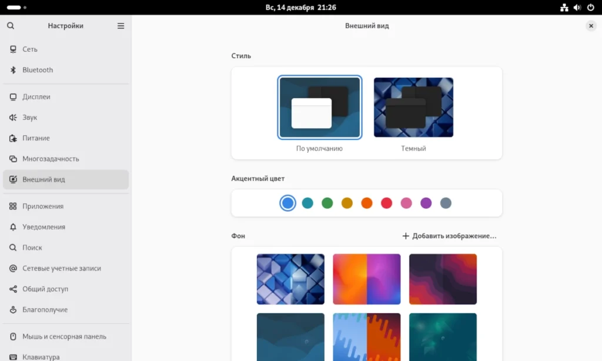Click the Многозадачность windows icon
602x361 pixels.
click(x=13, y=159)
